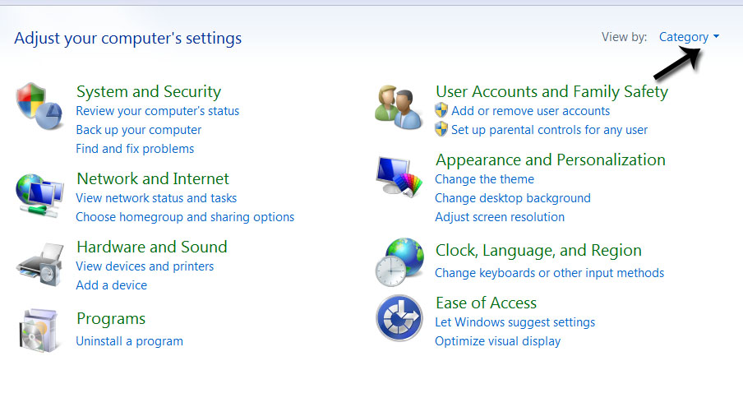Open the User Accounts people icon
The height and width of the screenshot is (407, 743).
click(x=399, y=108)
